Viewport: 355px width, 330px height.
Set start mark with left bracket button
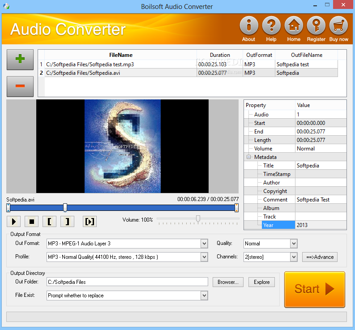49,221
